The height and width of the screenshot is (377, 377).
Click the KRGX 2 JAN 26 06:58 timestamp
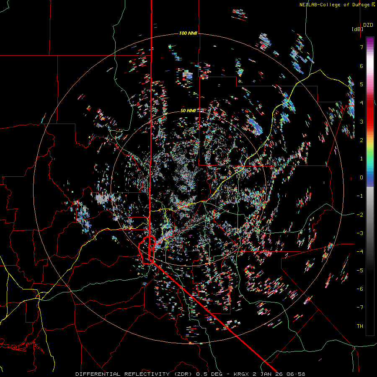(x=269, y=374)
